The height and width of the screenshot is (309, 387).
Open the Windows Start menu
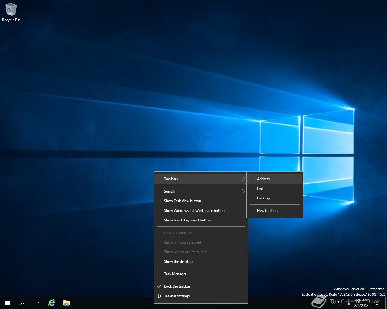pos(7,303)
